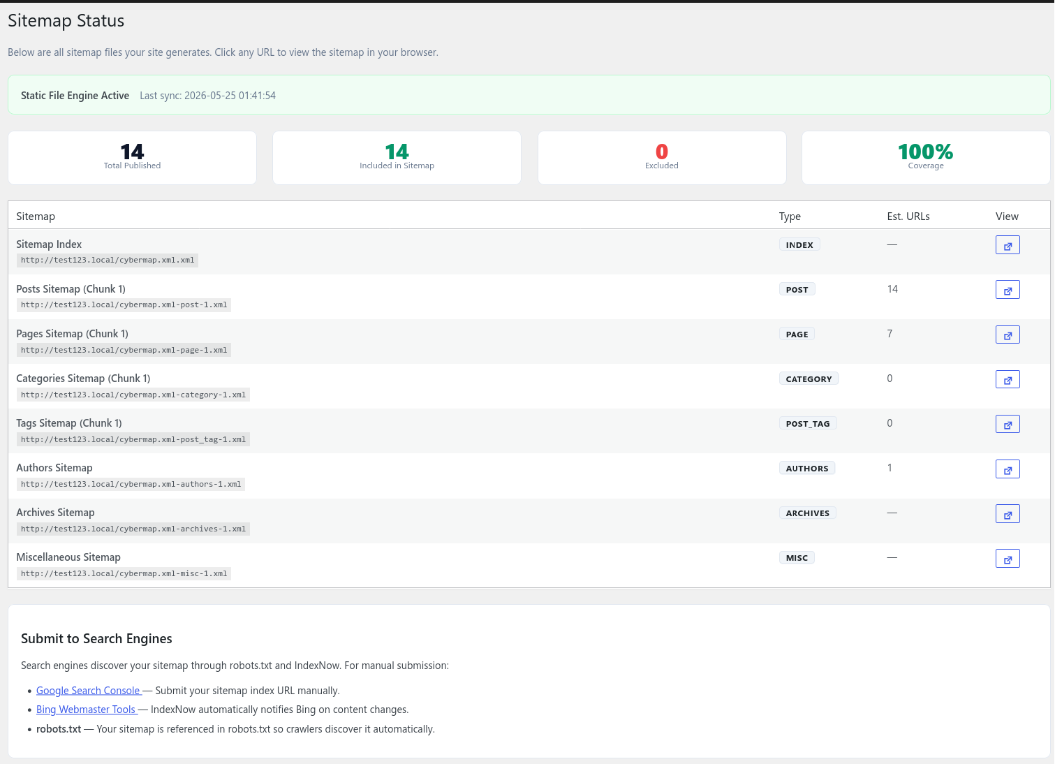The image size is (1055, 764).
Task: Click the INDEX type badge
Action: pyautogui.click(x=799, y=245)
